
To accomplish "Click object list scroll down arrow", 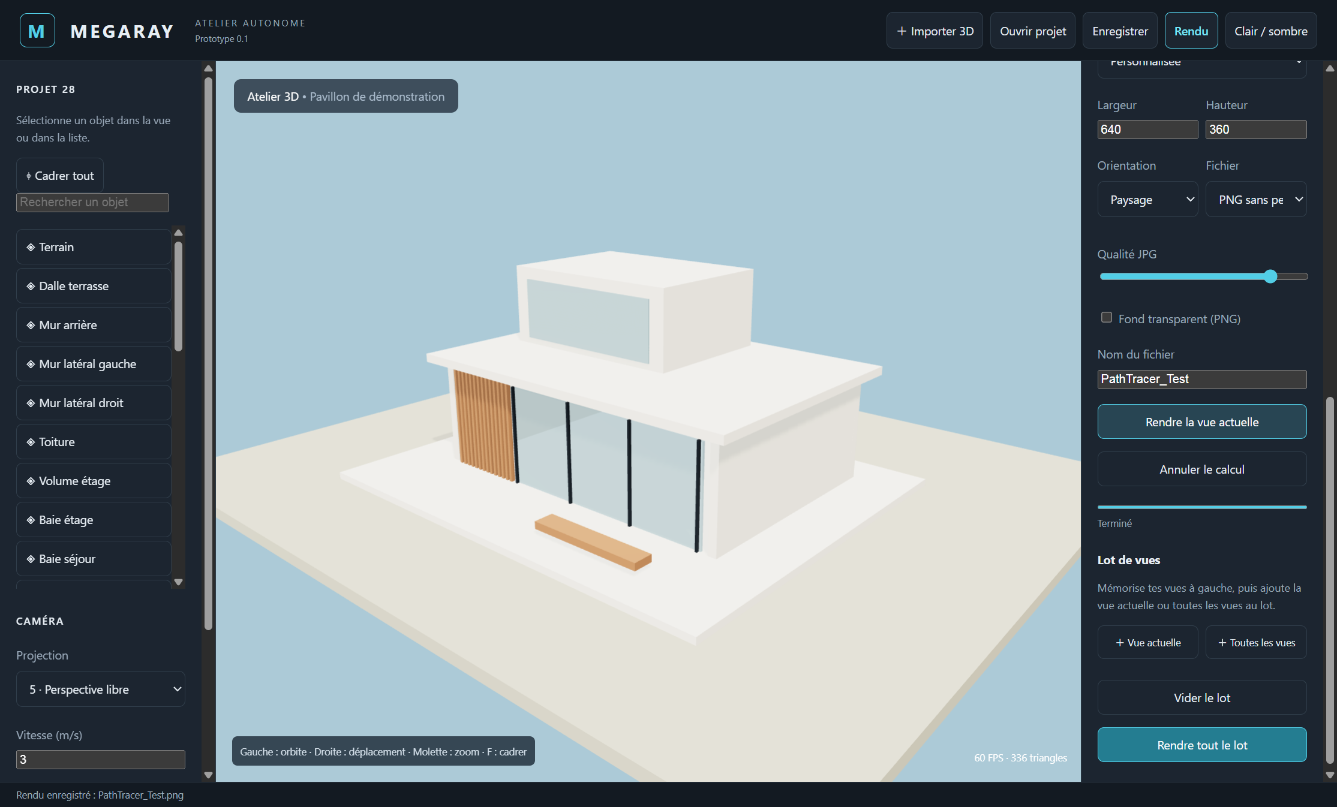I will tap(178, 582).
